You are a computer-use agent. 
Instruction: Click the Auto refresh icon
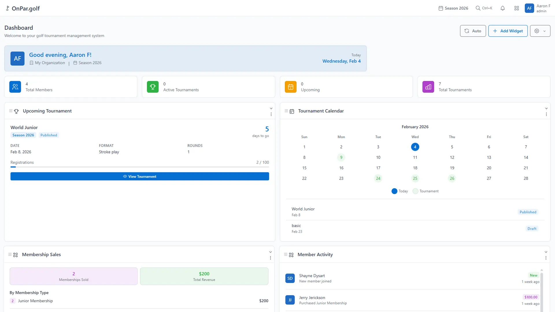(x=466, y=31)
